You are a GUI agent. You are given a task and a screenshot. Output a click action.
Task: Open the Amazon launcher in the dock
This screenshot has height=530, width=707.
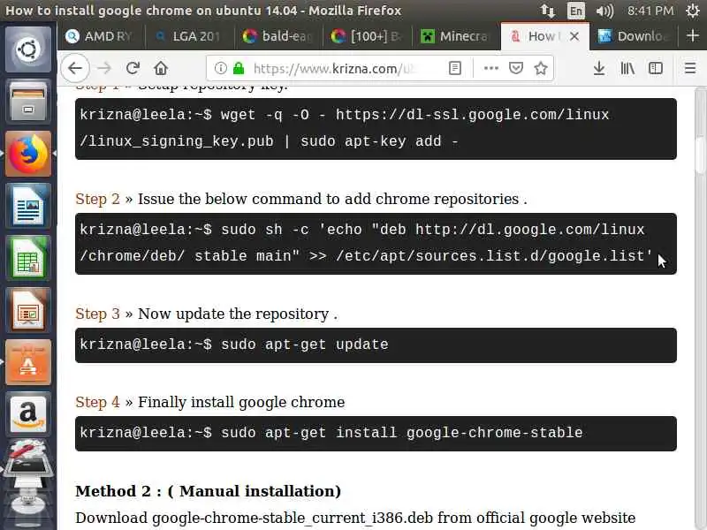pos(28,414)
